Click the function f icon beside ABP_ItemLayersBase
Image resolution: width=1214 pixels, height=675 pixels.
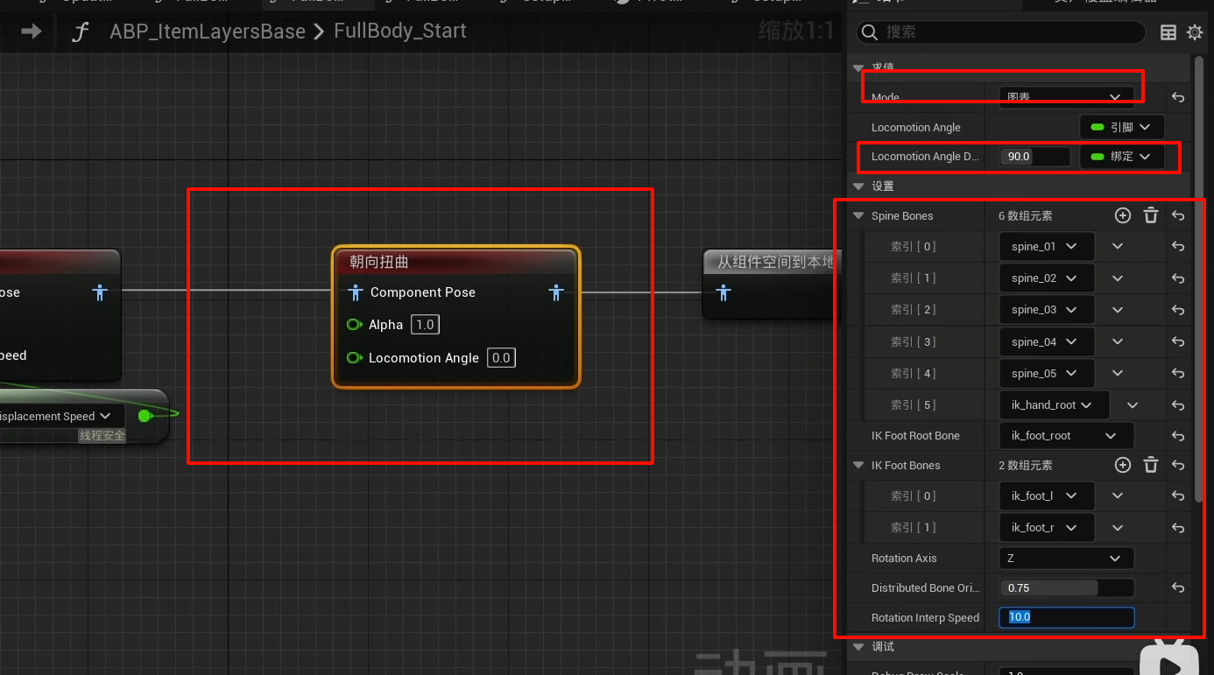click(x=81, y=32)
